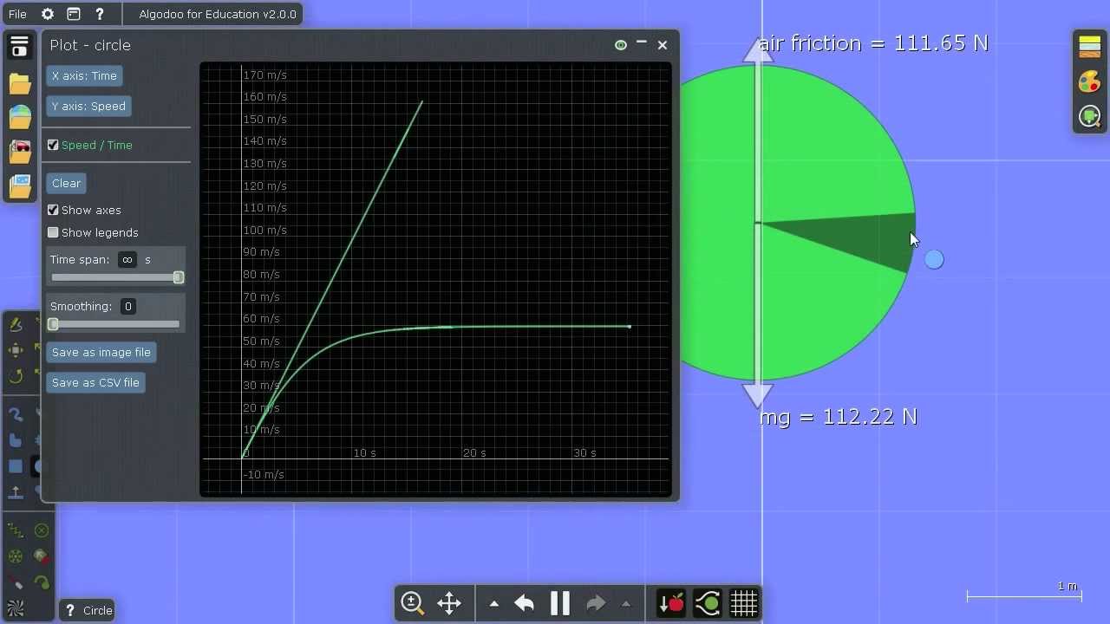Open the options gear menu
This screenshot has width=1110, height=624.
click(x=48, y=14)
